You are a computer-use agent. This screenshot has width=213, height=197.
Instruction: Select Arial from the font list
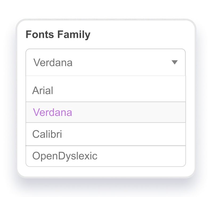[43, 91]
